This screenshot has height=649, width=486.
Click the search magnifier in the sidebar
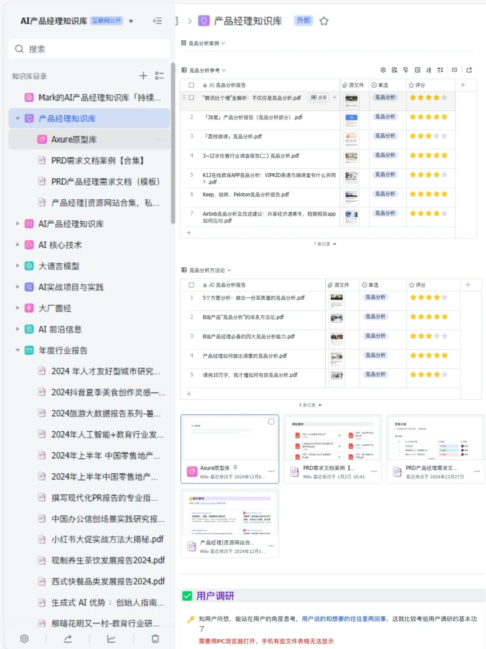[x=19, y=48]
